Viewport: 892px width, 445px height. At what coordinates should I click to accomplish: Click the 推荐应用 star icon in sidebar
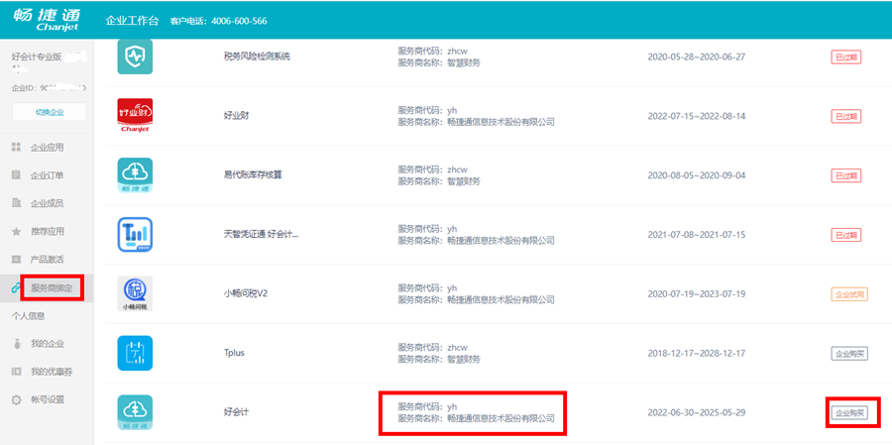pos(16,232)
